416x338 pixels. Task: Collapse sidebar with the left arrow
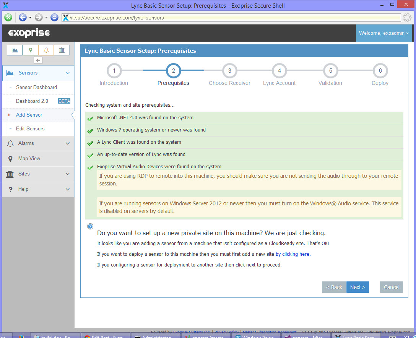[38, 60]
